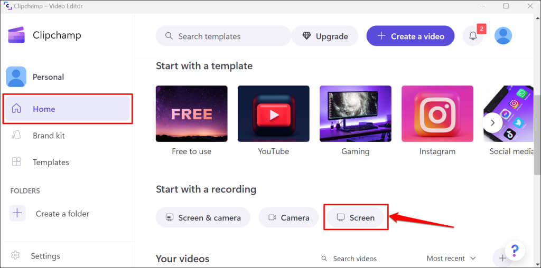Image resolution: width=541 pixels, height=268 pixels.
Task: Click the notifications bell icon
Action: coord(473,36)
